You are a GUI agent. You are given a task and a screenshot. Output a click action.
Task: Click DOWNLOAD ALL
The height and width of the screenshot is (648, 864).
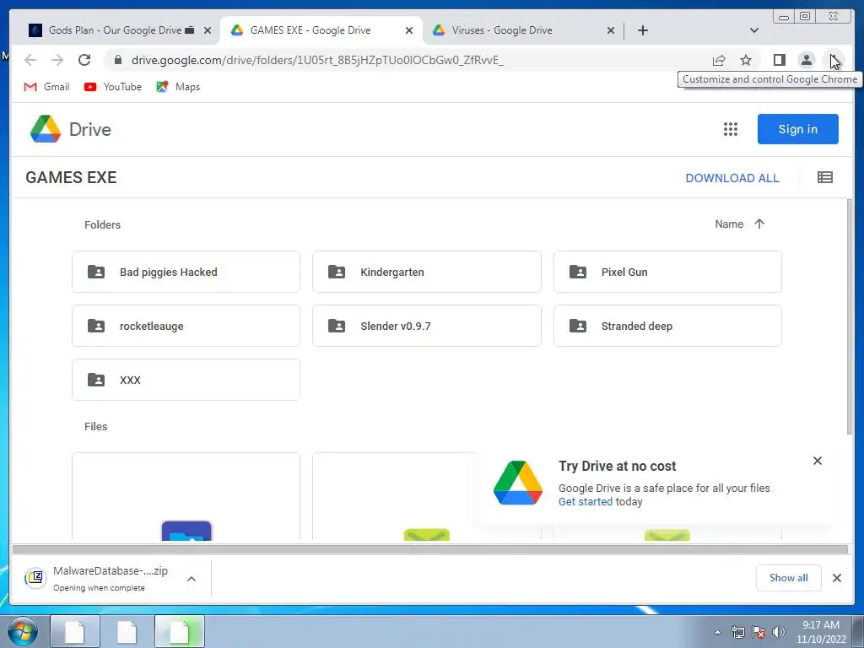[732, 178]
